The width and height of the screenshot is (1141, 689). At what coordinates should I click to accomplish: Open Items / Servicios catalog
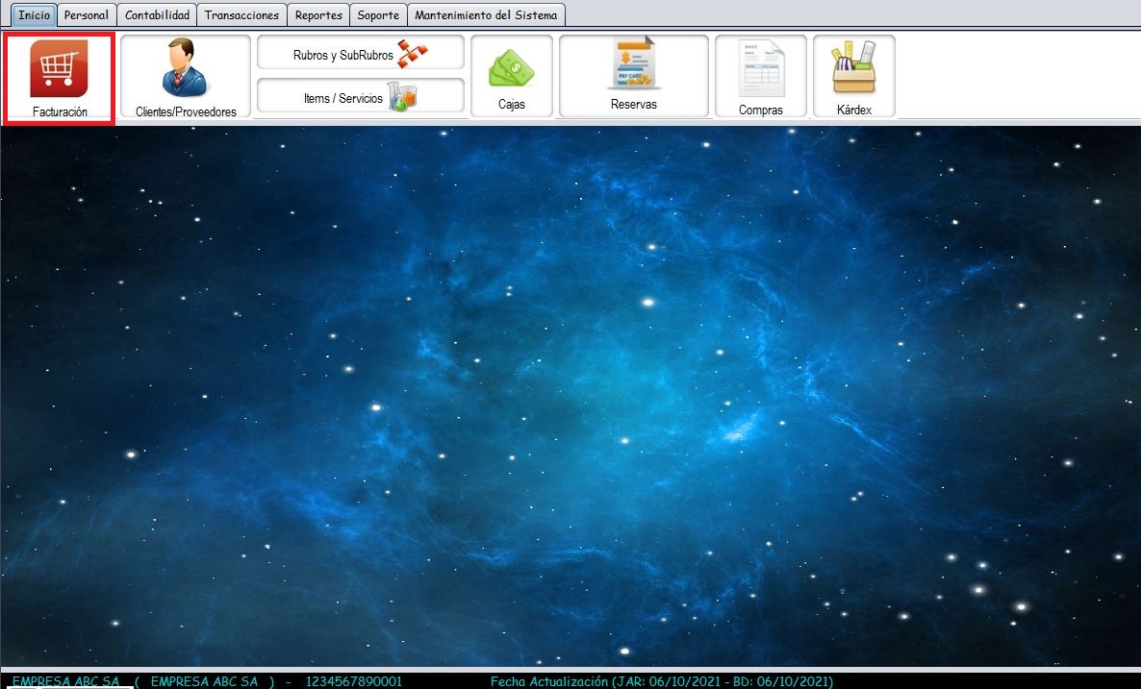360,97
